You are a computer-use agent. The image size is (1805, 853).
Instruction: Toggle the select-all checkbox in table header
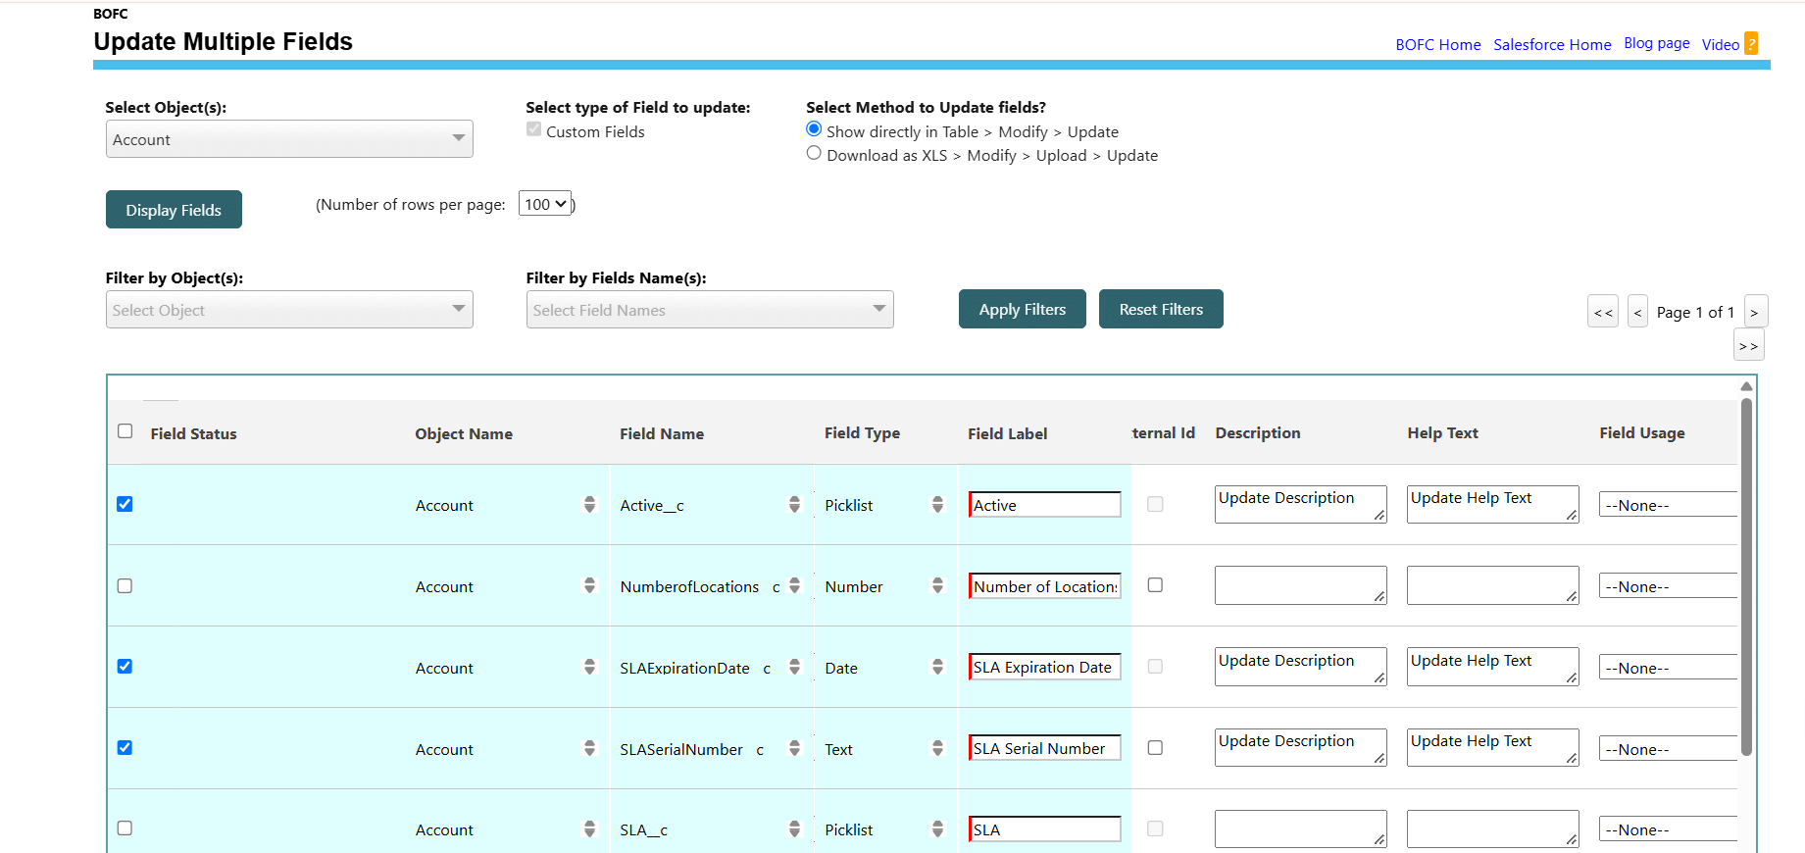pos(125,431)
